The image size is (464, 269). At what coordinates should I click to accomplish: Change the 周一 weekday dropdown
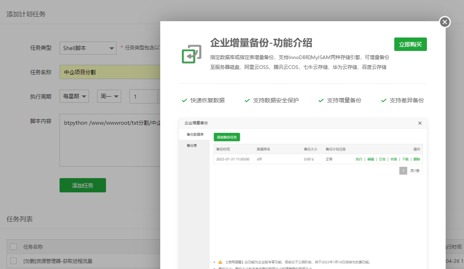109,96
